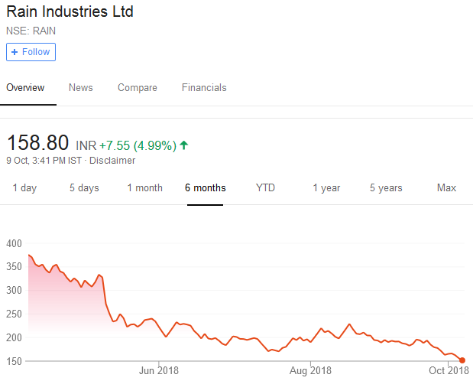Click the plus icon on Follow
473x381 pixels.
[x=15, y=52]
